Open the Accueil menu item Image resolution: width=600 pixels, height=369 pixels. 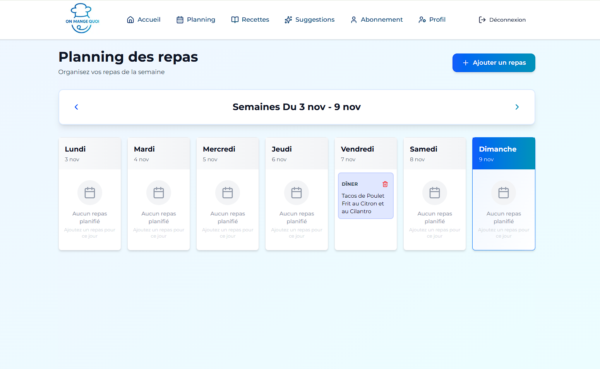[144, 20]
